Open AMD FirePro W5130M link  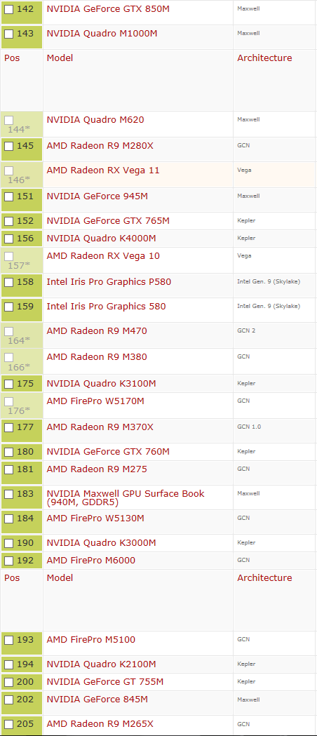tap(95, 518)
